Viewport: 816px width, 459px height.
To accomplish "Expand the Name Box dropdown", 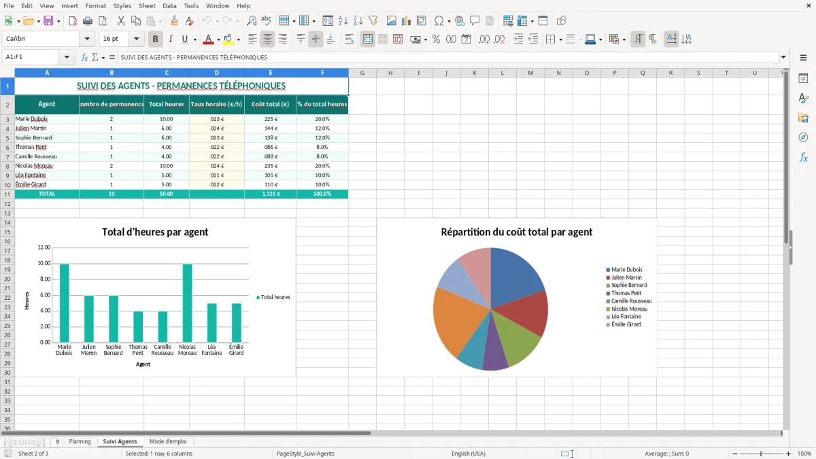I will pyautogui.click(x=67, y=57).
